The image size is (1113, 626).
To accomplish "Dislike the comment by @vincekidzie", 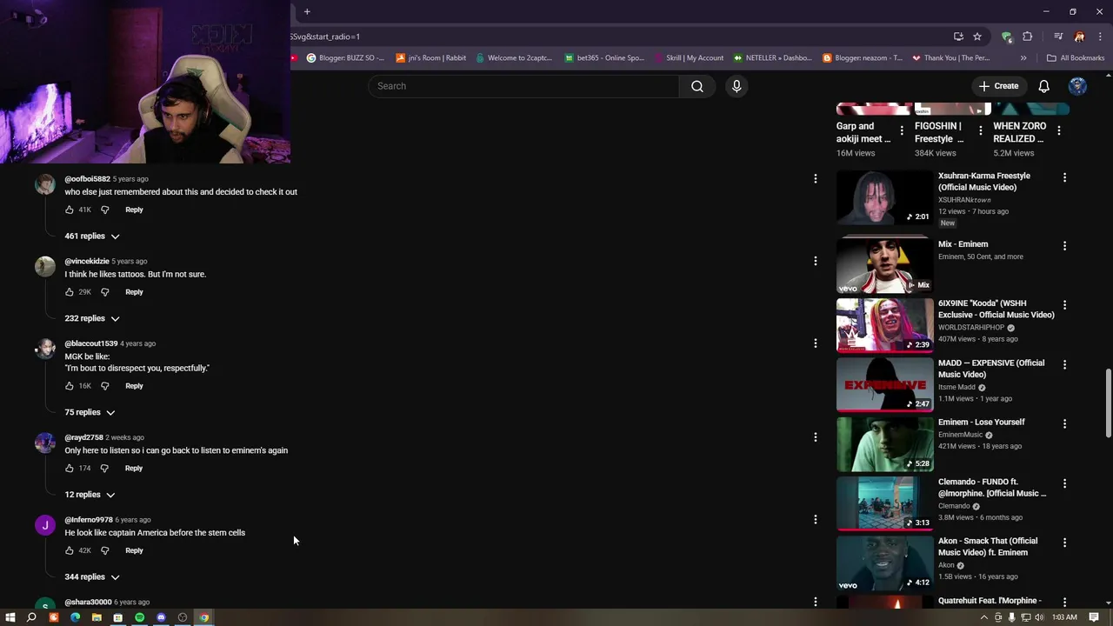I will [104, 292].
